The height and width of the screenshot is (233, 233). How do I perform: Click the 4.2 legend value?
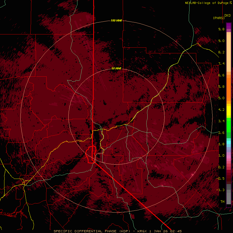pyautogui.click(x=221, y=110)
